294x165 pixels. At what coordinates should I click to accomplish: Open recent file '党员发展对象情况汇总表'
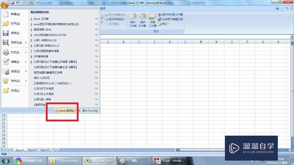[48, 73]
